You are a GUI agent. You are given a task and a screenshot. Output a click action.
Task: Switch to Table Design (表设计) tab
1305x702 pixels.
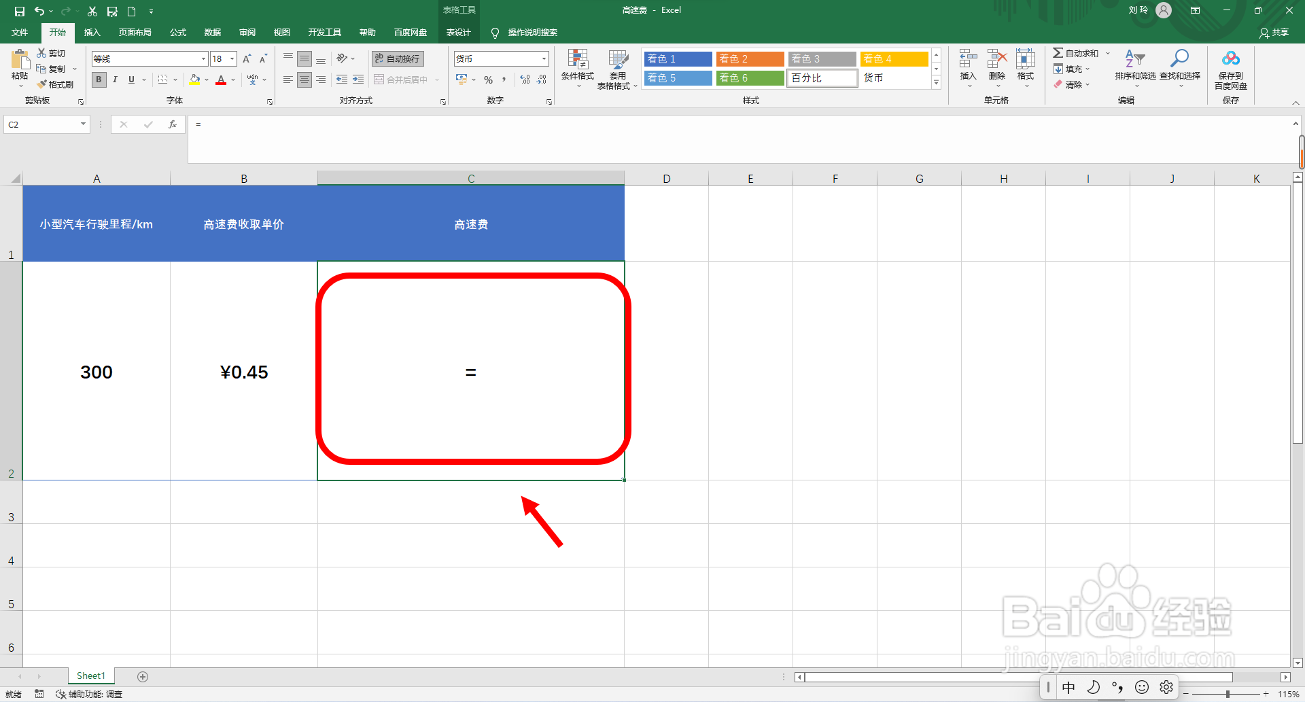coord(458,33)
